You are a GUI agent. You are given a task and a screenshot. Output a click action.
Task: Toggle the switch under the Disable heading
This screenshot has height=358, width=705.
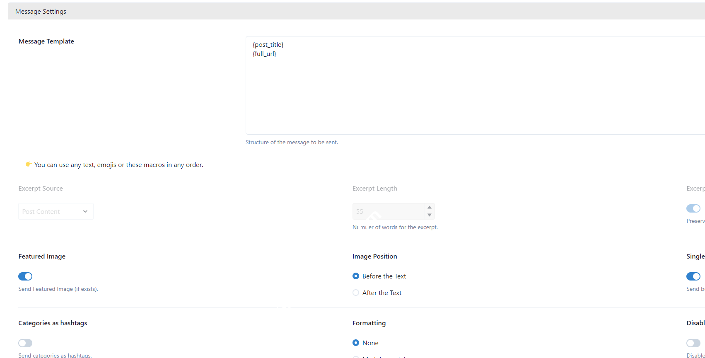(693, 343)
